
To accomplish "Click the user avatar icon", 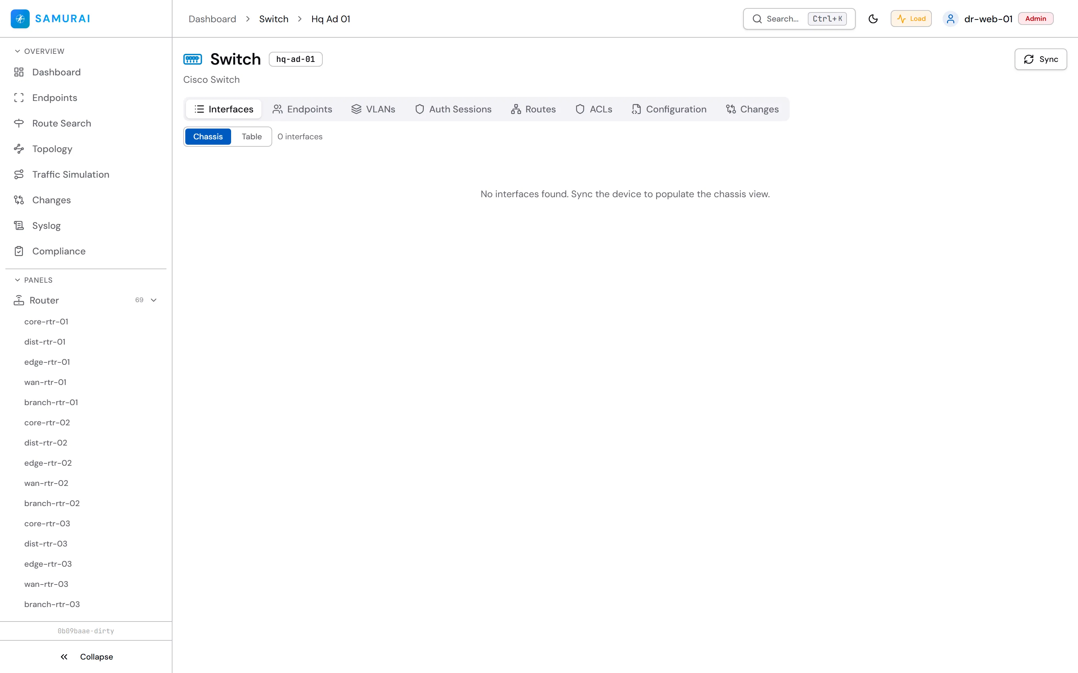I will (x=951, y=19).
